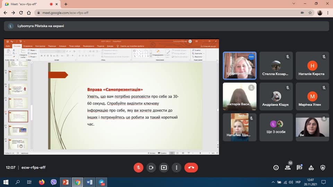Open the Activities icon

coord(311,168)
